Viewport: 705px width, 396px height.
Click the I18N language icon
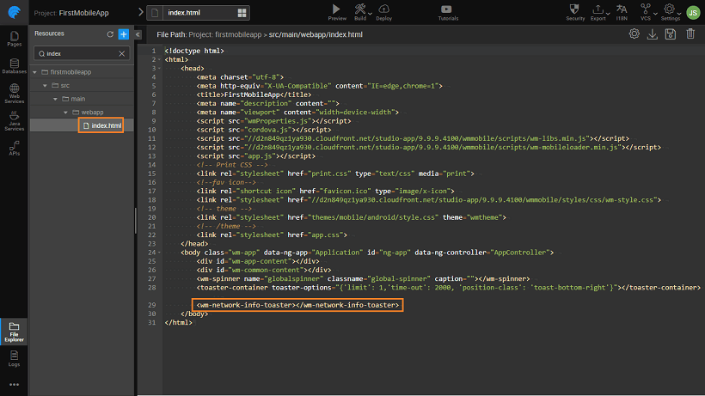(x=622, y=9)
